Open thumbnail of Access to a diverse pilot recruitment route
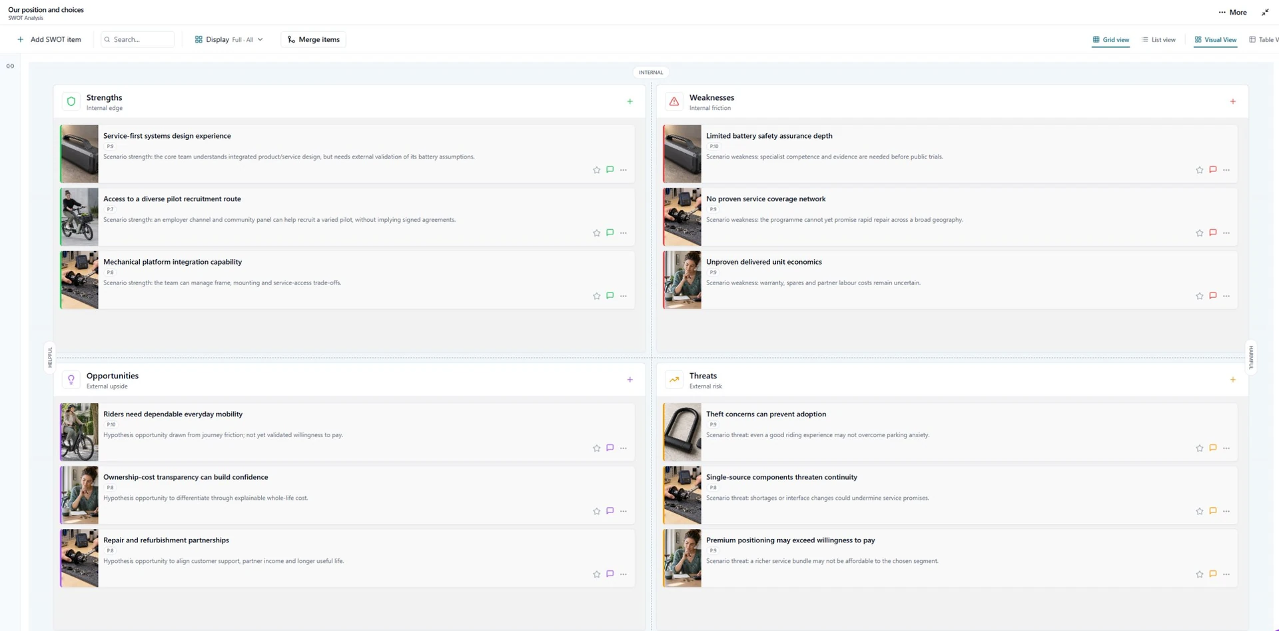 [79, 217]
